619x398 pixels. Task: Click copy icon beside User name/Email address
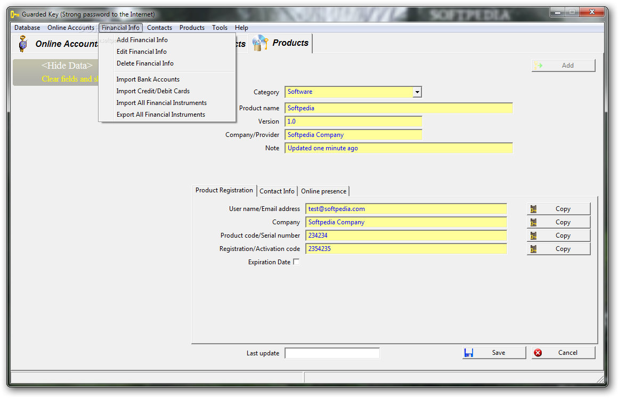[x=533, y=209]
